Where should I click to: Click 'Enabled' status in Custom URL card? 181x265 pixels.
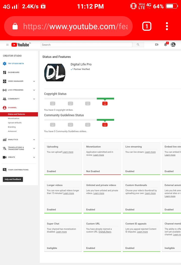(x=90, y=248)
